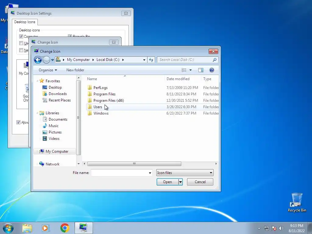Expand arrow after My Computer breadcrumb
The height and width of the screenshot is (234, 312).
[x=93, y=60]
